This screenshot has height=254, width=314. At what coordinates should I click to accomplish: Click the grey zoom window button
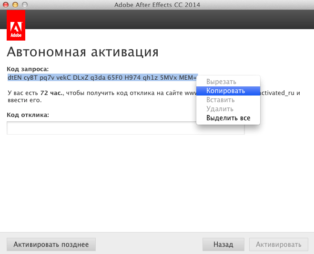(25, 5)
